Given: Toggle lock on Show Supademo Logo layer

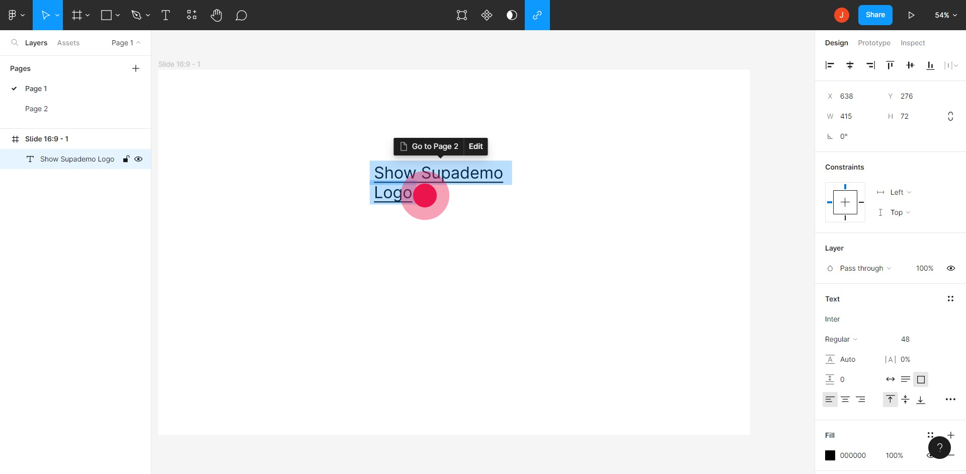Looking at the screenshot, I should pos(126,159).
